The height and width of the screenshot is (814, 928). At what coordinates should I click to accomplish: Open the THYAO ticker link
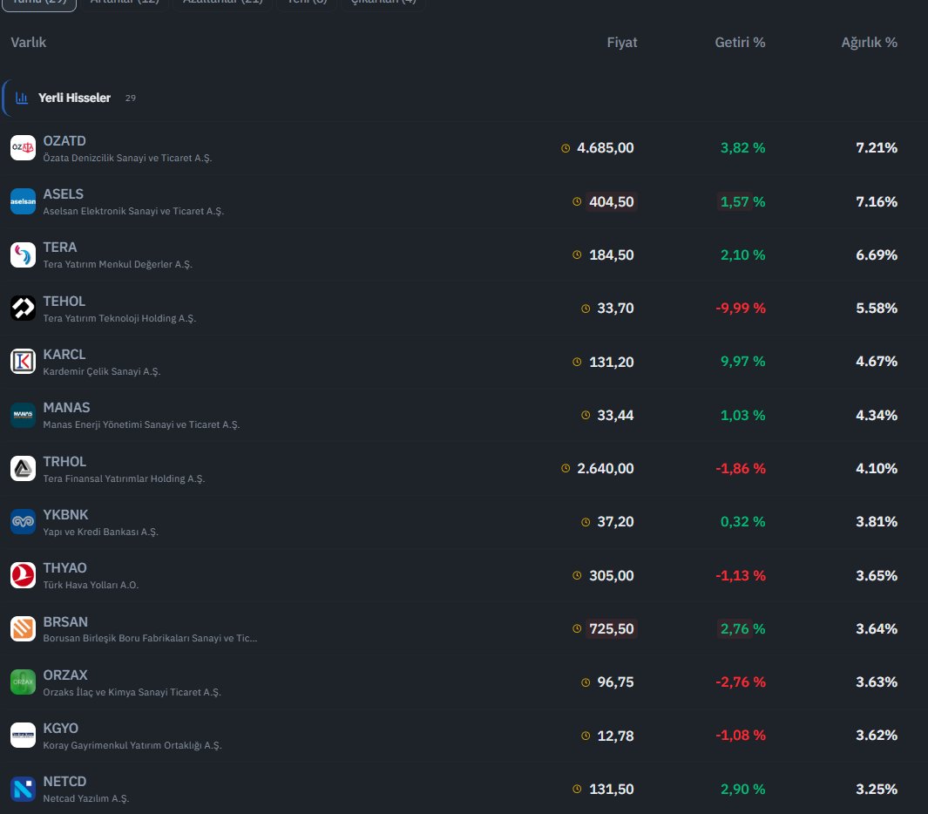pyautogui.click(x=65, y=568)
